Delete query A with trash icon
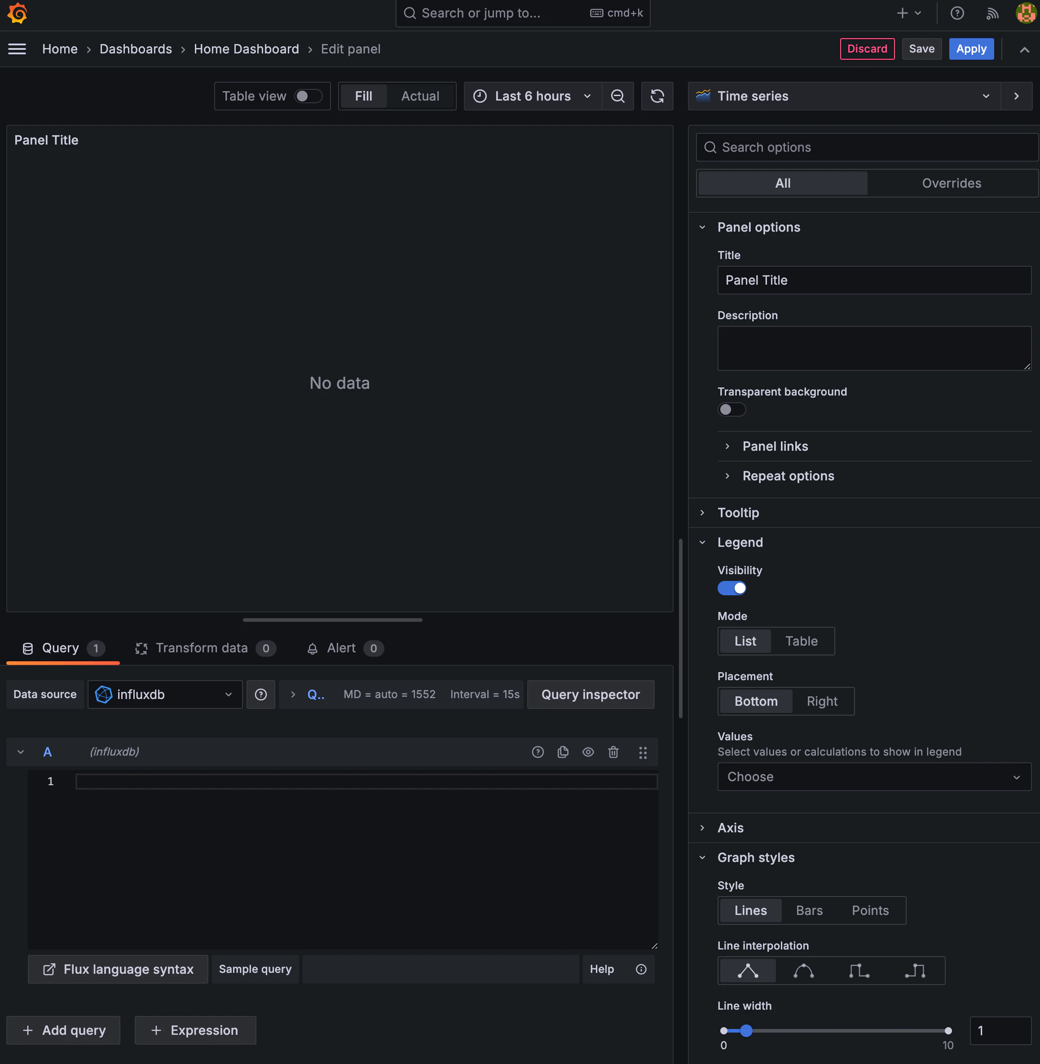The image size is (1040, 1064). click(x=613, y=752)
